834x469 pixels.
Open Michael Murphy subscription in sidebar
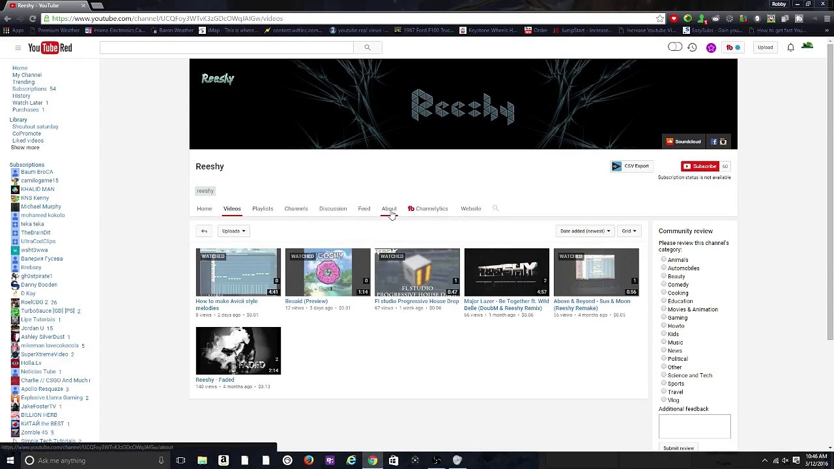coord(41,206)
